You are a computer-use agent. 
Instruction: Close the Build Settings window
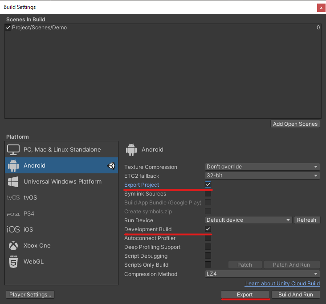coord(321,8)
